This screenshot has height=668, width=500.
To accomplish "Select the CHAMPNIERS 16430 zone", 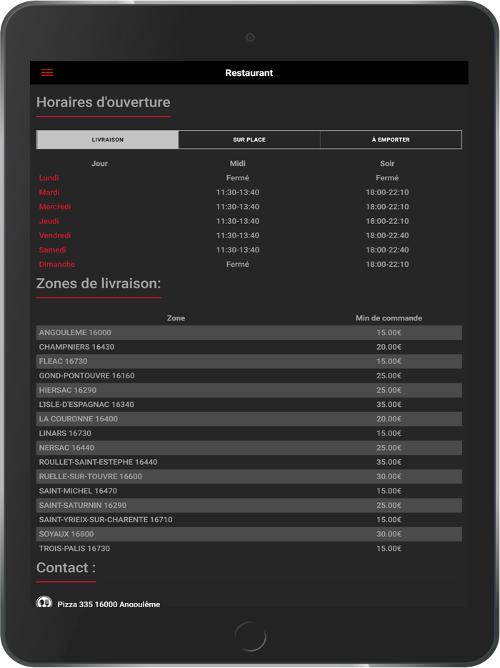I will [249, 347].
